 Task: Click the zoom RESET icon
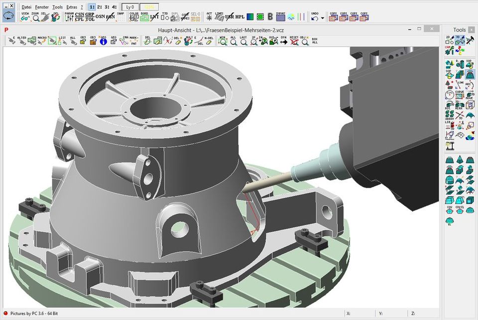pyautogui.click(x=294, y=40)
